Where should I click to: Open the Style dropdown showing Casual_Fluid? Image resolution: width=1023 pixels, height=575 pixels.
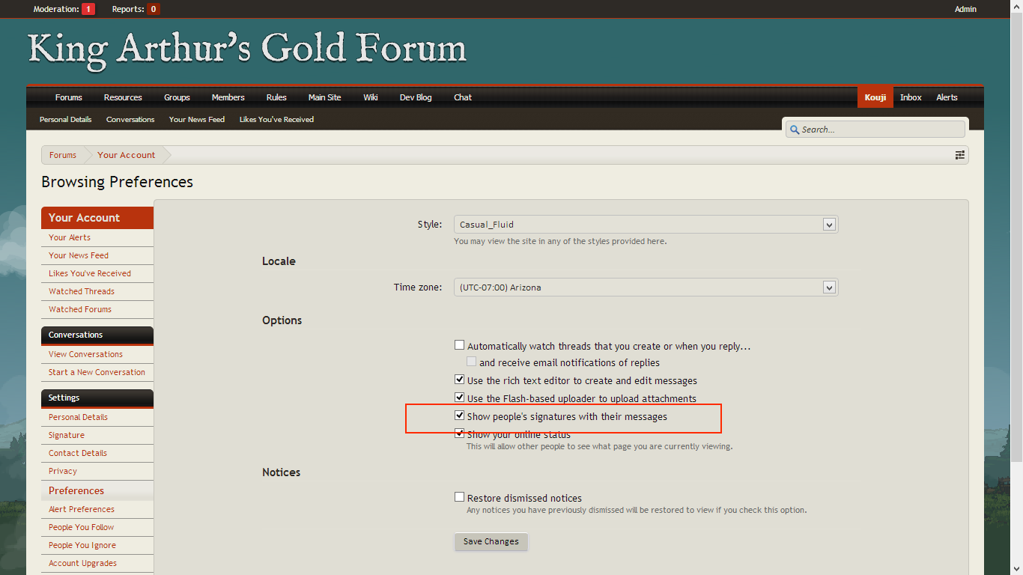pos(646,224)
